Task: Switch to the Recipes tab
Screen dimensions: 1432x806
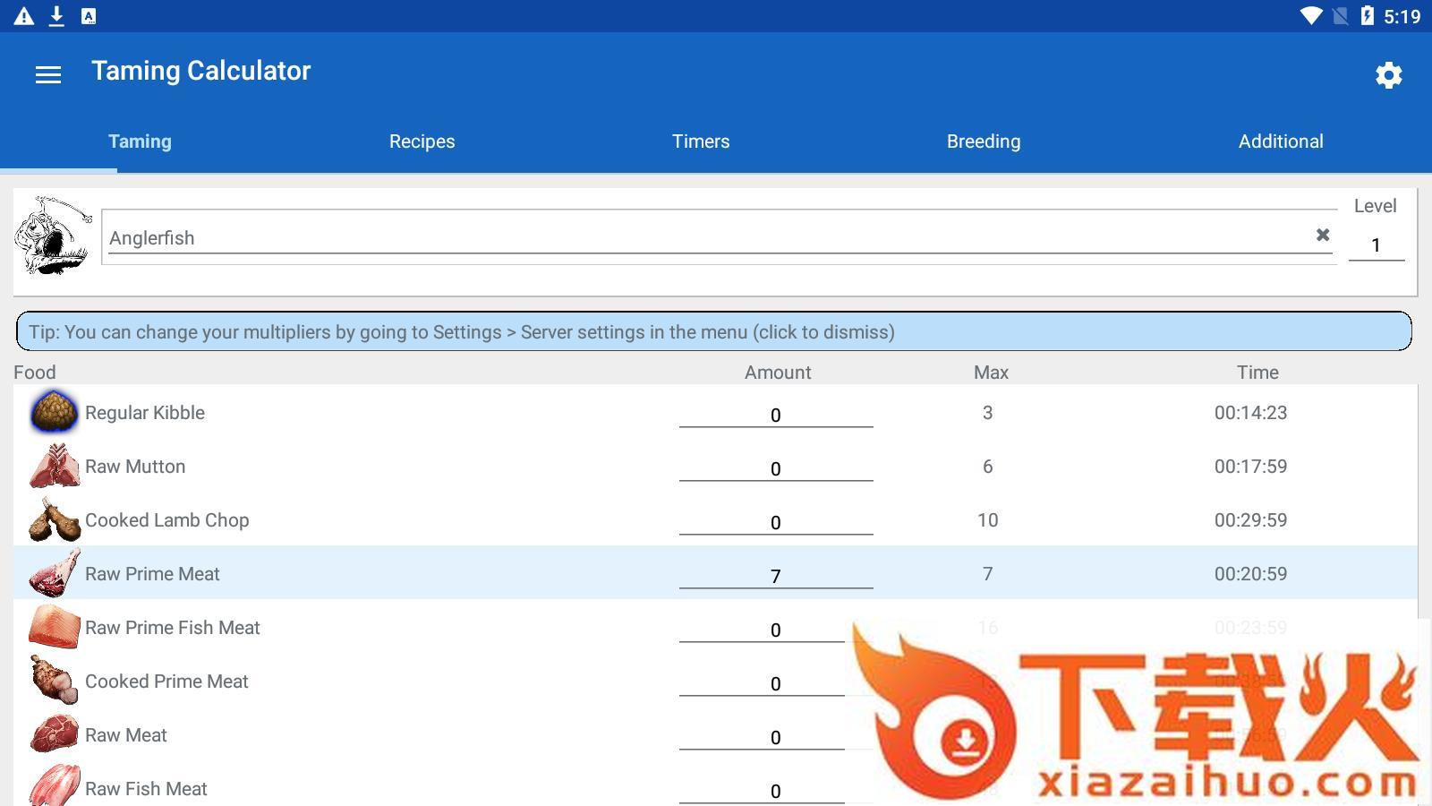Action: [422, 141]
